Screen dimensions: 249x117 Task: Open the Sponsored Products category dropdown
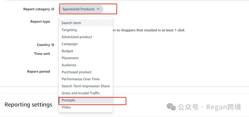[x=81, y=9]
